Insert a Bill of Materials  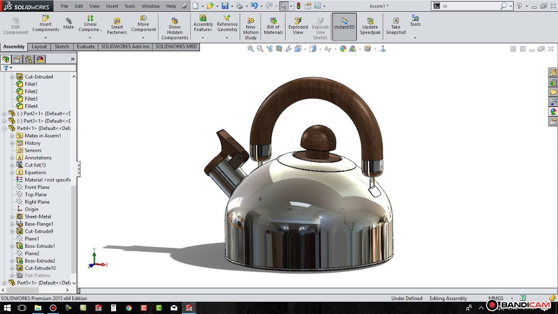point(273,26)
